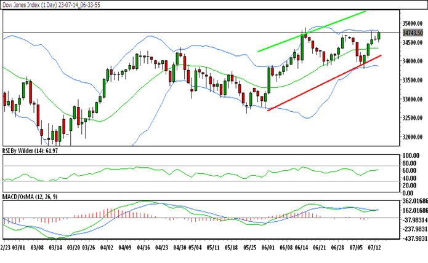Click the 05/11 date label
The height and width of the screenshot is (263, 428).
(213, 248)
